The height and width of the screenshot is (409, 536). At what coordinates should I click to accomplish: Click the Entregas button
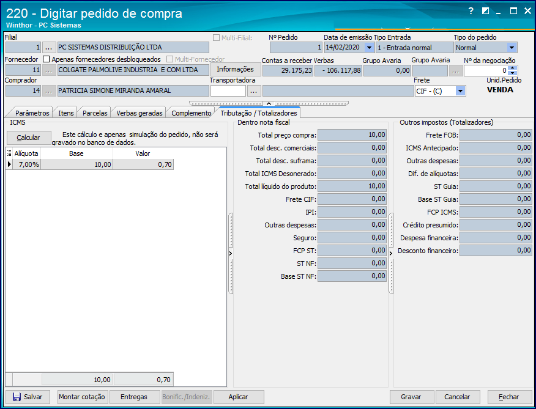pos(134,397)
